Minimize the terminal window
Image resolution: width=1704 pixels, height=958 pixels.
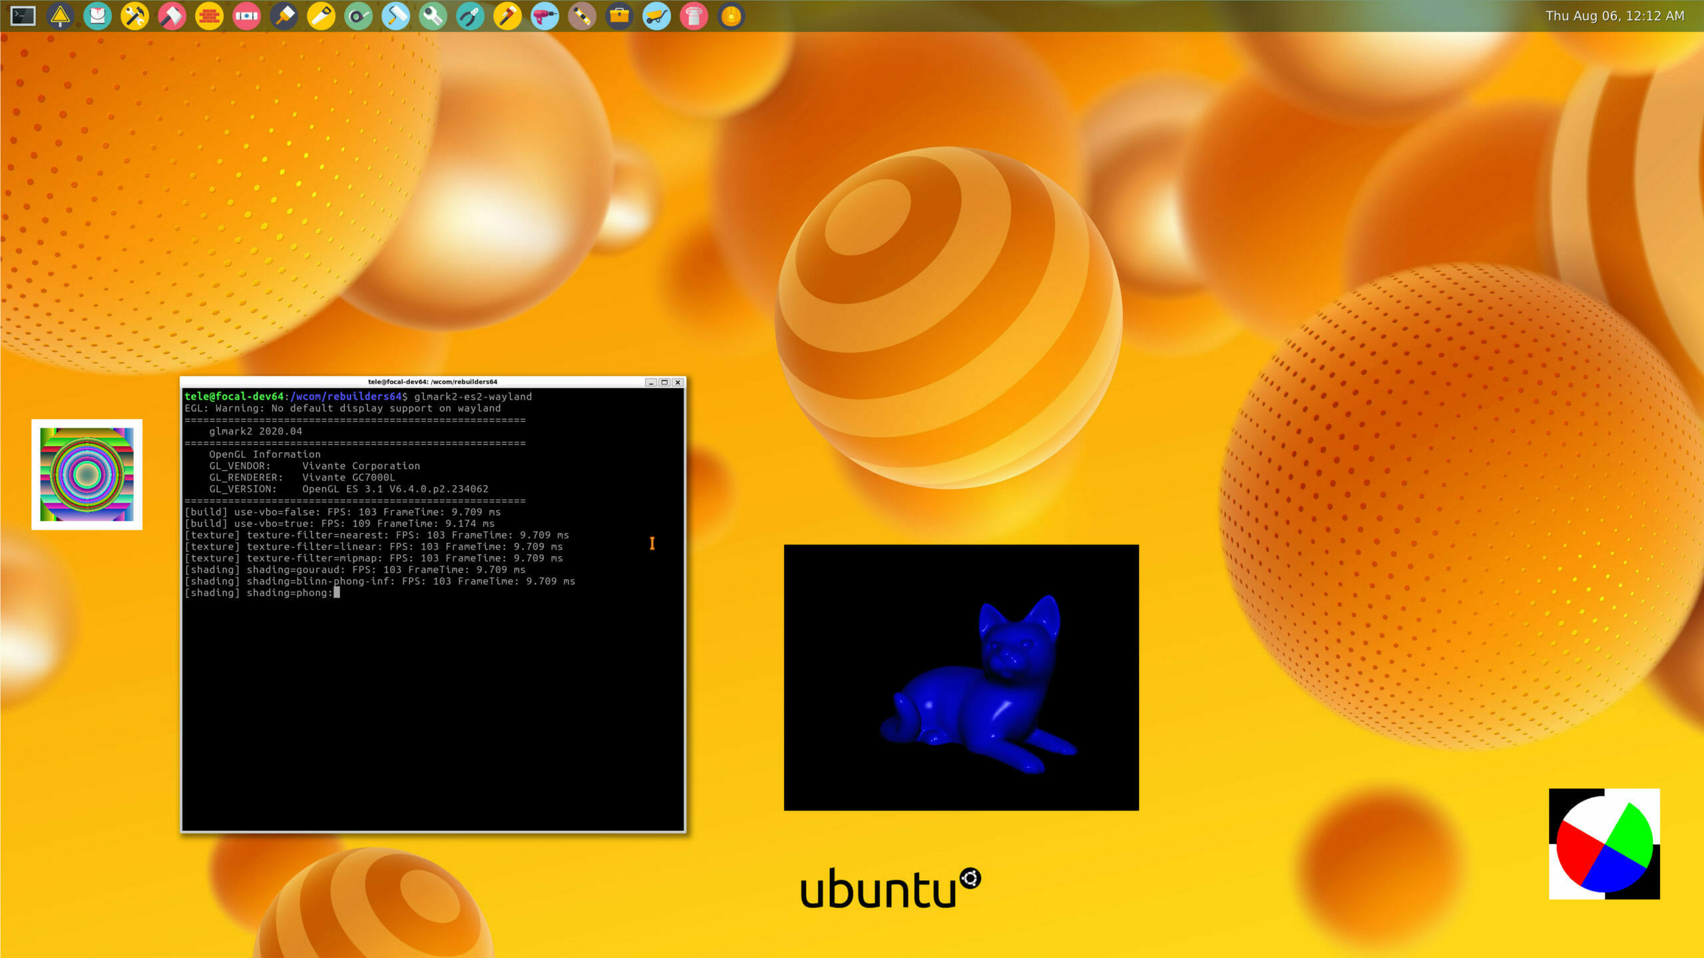[x=650, y=383]
